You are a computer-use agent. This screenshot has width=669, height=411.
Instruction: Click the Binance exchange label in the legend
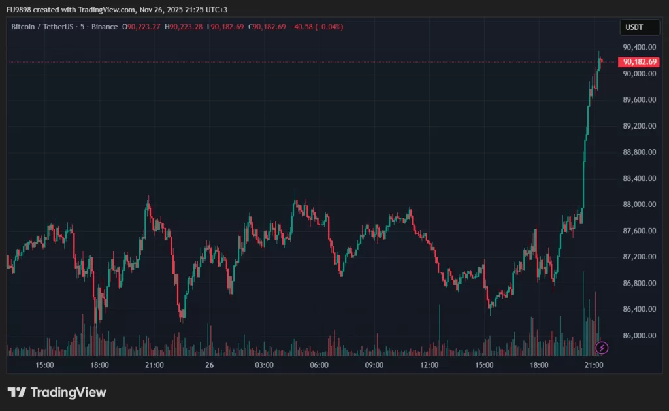click(x=105, y=27)
